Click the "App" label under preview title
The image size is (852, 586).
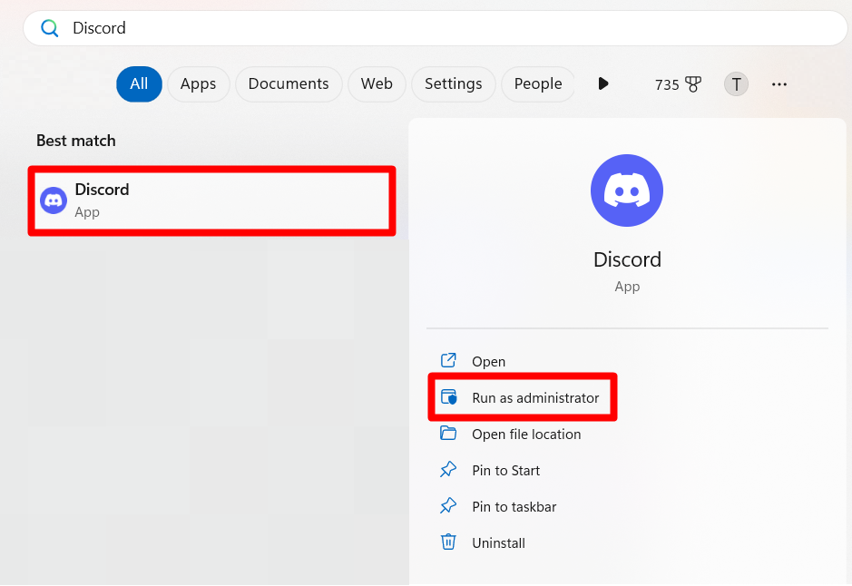coord(627,287)
